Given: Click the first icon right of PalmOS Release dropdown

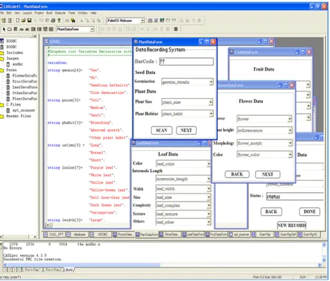Looking at the screenshot, I should [150, 21].
